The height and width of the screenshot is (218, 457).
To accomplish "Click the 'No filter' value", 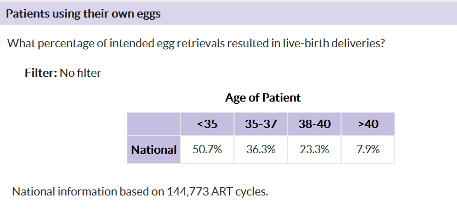I will point(80,73).
